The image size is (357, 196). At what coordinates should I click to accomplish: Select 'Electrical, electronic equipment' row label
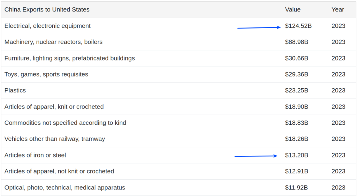(x=47, y=26)
